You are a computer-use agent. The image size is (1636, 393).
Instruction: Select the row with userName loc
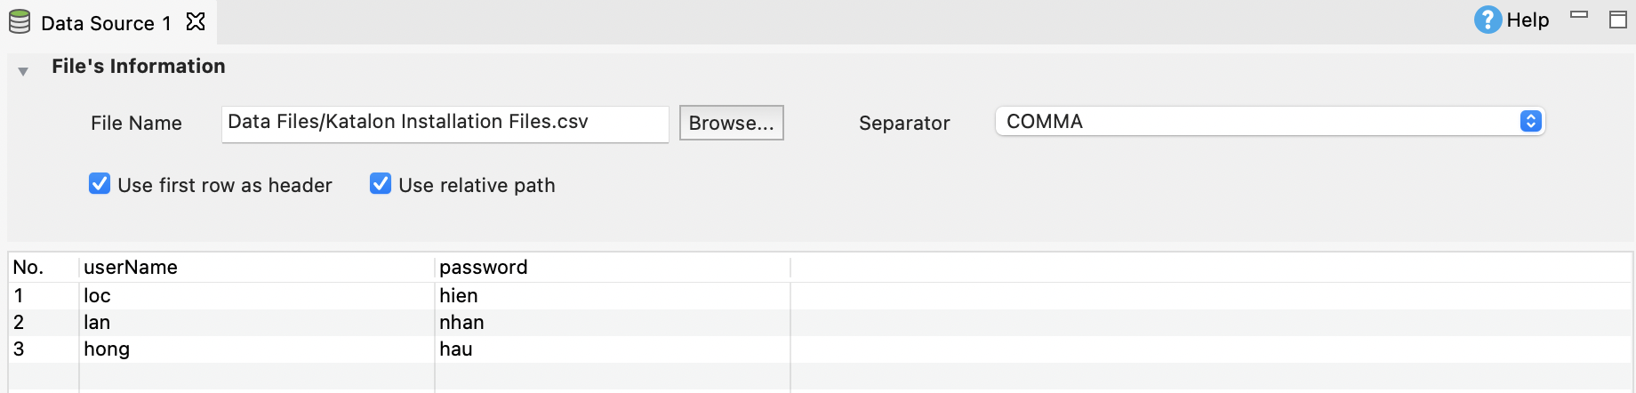(97, 295)
